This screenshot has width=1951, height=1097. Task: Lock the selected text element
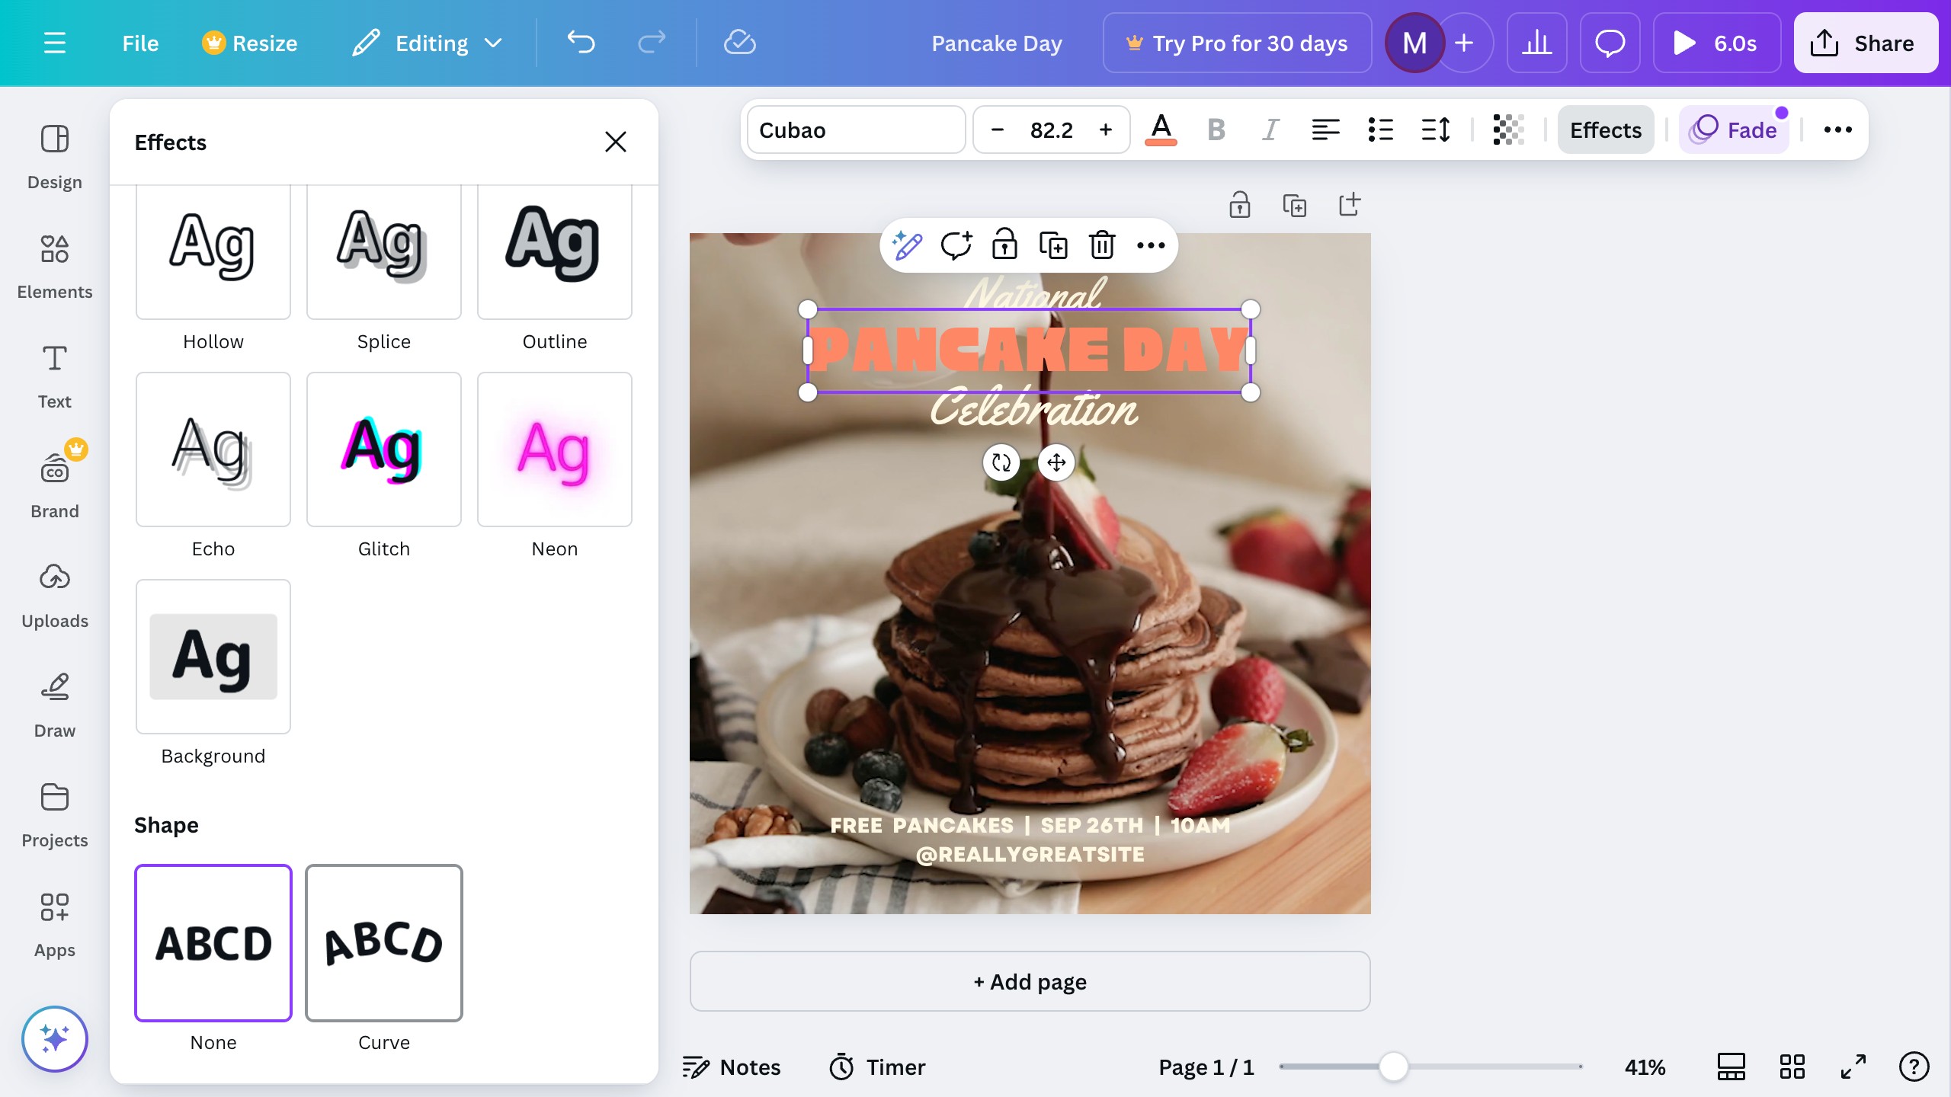[x=1004, y=245]
